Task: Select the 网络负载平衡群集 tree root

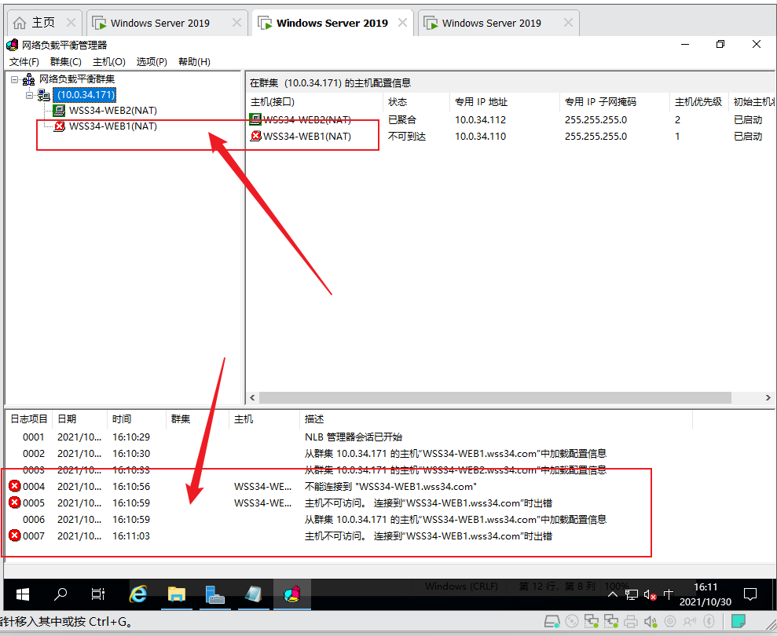Action: pos(77,79)
